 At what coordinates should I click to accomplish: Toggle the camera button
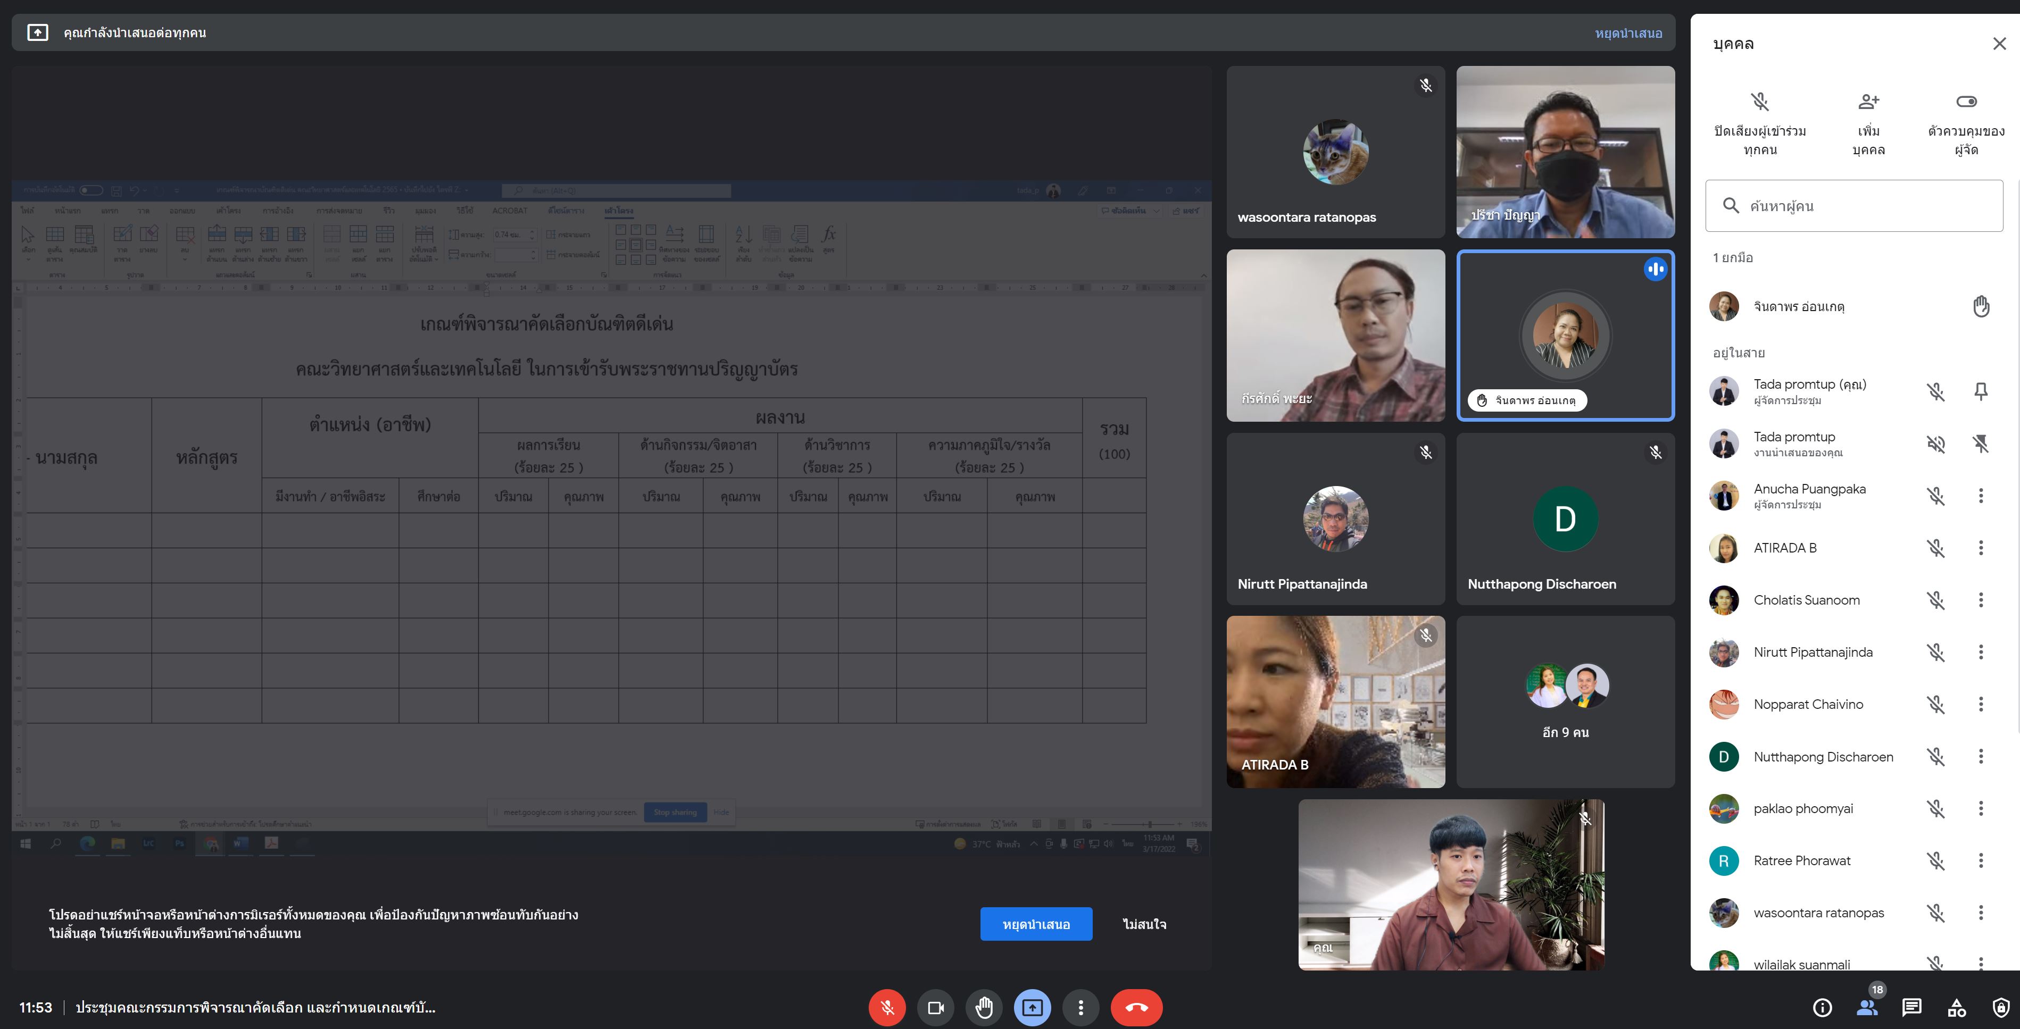(x=935, y=1007)
